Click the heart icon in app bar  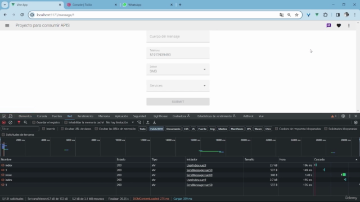(339, 25)
